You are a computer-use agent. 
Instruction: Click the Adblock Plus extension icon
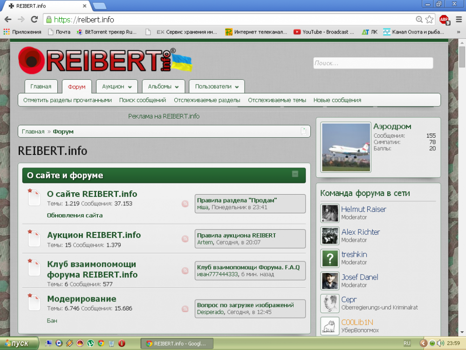pos(444,20)
